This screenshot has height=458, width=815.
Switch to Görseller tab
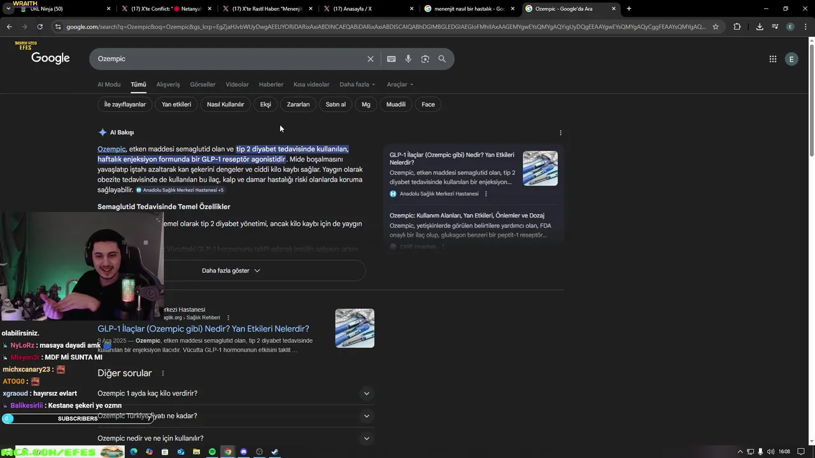point(202,85)
